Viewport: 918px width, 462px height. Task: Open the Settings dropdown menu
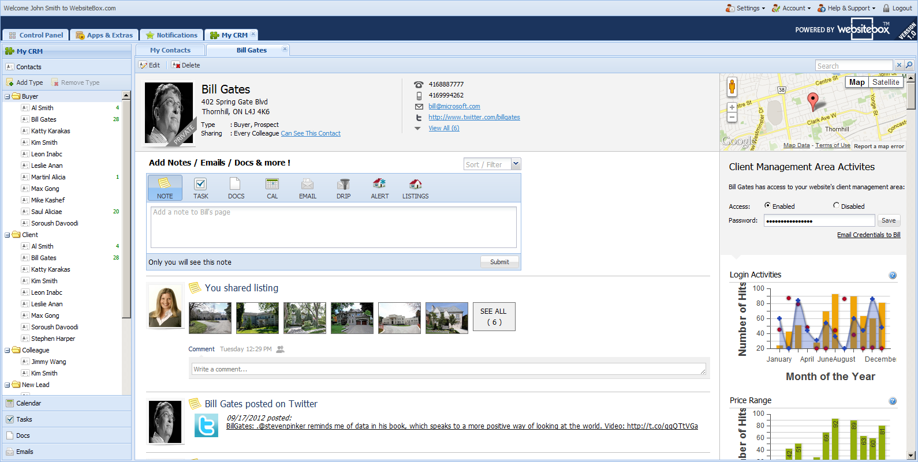(x=745, y=8)
